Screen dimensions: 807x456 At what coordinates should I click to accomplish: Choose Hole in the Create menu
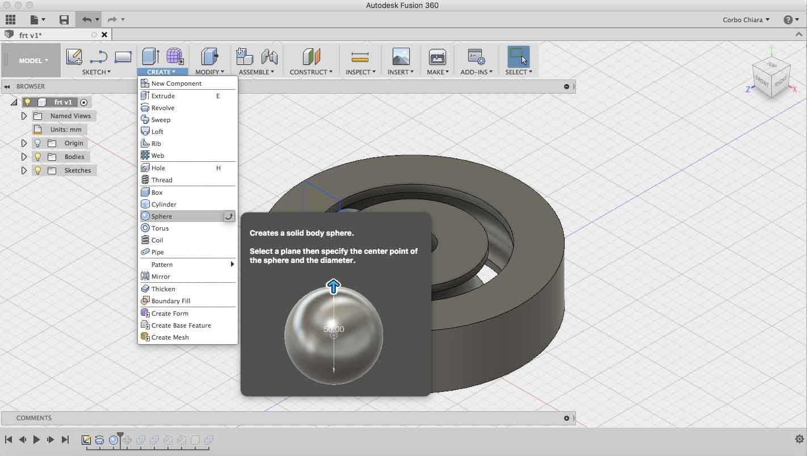tap(188, 168)
